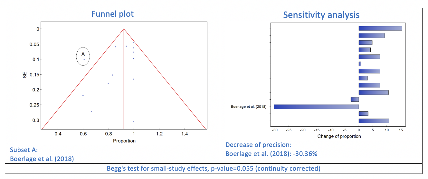Viewport: 428px width, 179px height.
Task: Click the 'Proportion' x-axis label
Action: click(124, 141)
